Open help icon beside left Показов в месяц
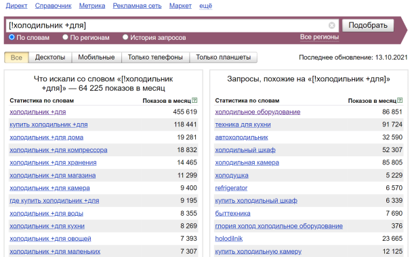 pos(194,100)
